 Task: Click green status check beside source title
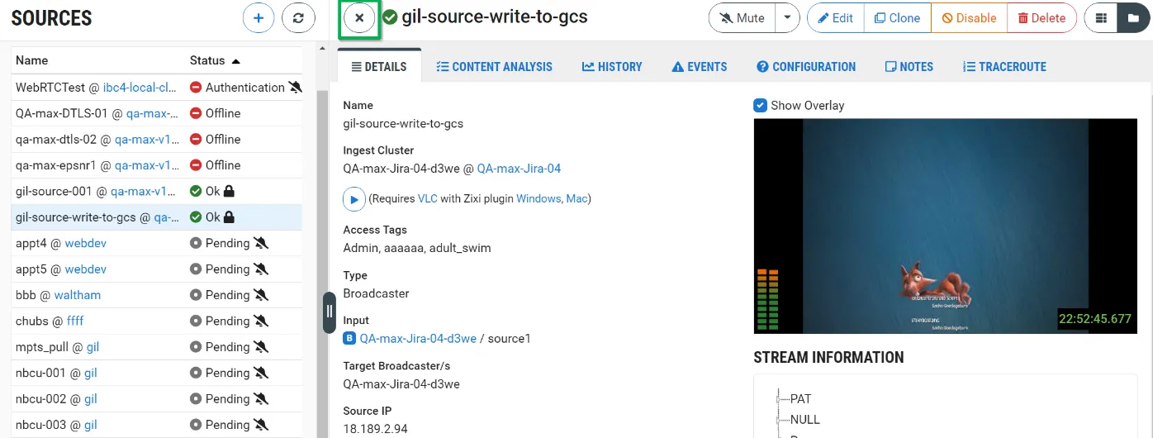coord(390,17)
